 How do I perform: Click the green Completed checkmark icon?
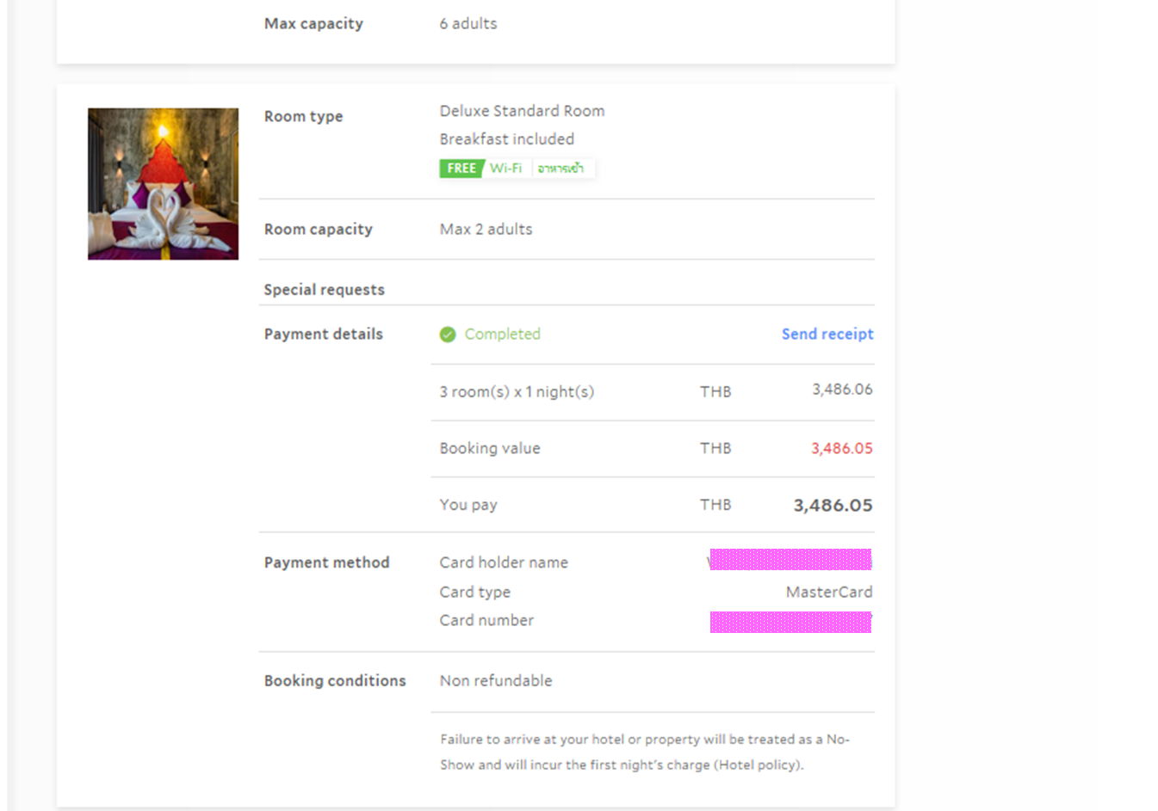(x=448, y=335)
